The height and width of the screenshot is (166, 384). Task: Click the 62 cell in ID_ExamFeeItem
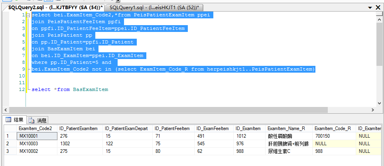[214, 151]
